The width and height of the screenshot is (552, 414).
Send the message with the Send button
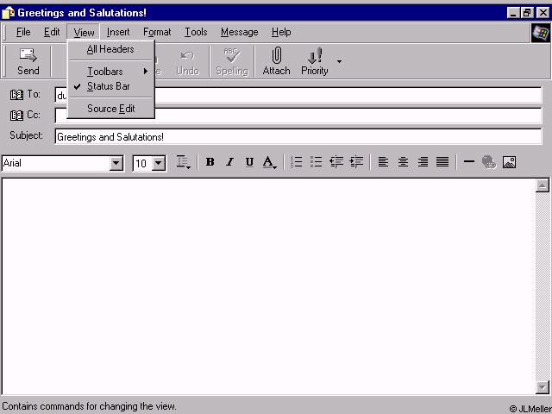[x=28, y=61]
